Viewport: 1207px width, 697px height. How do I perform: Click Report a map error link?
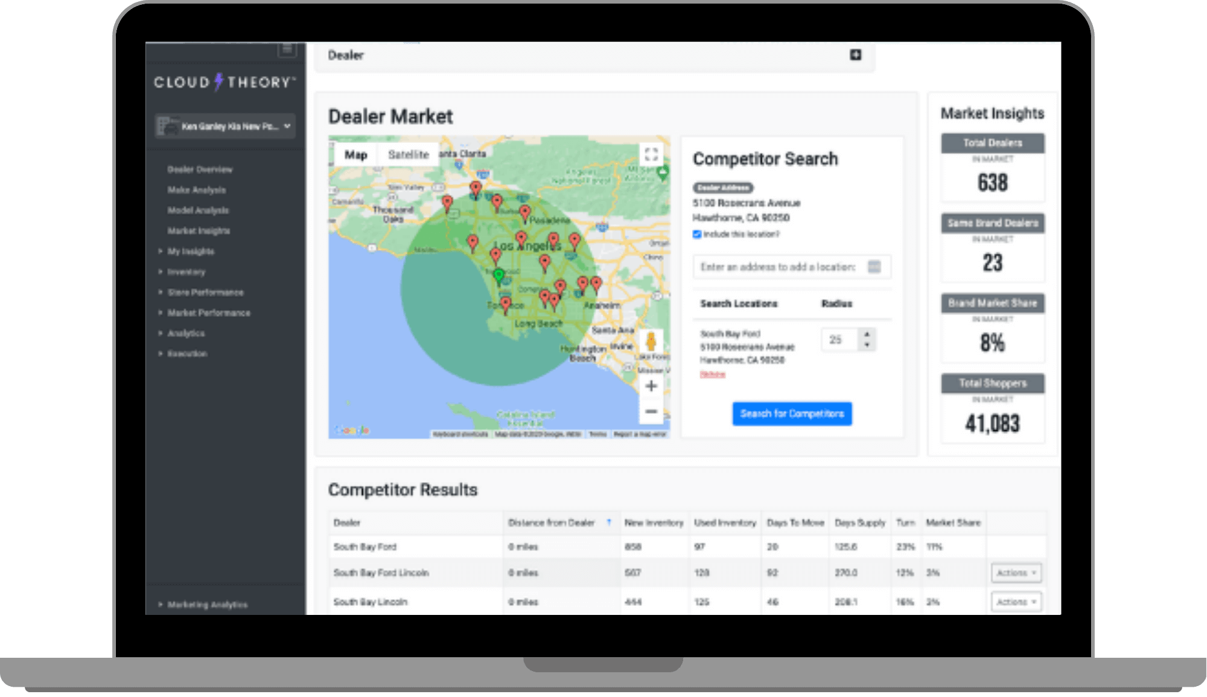[640, 434]
